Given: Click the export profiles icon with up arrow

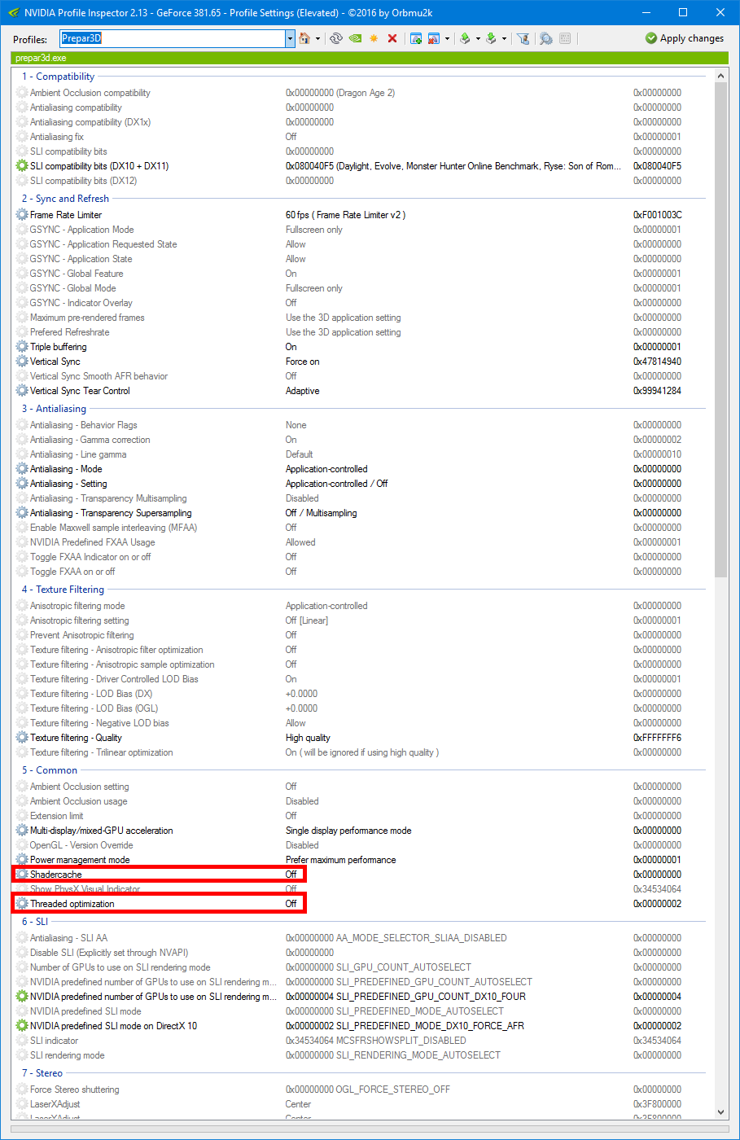Looking at the screenshot, I should pos(465,38).
